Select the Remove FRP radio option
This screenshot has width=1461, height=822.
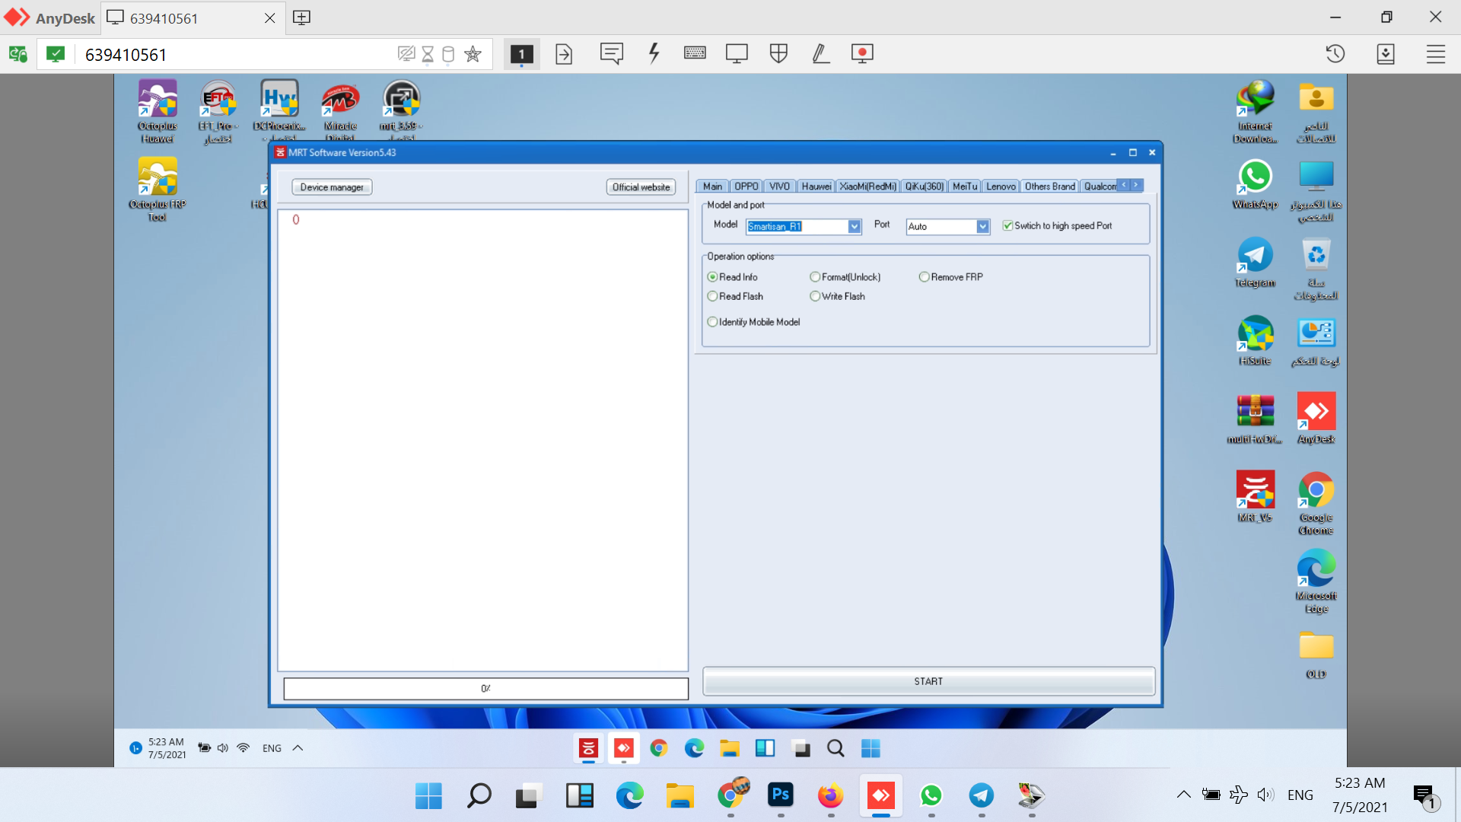tap(925, 277)
